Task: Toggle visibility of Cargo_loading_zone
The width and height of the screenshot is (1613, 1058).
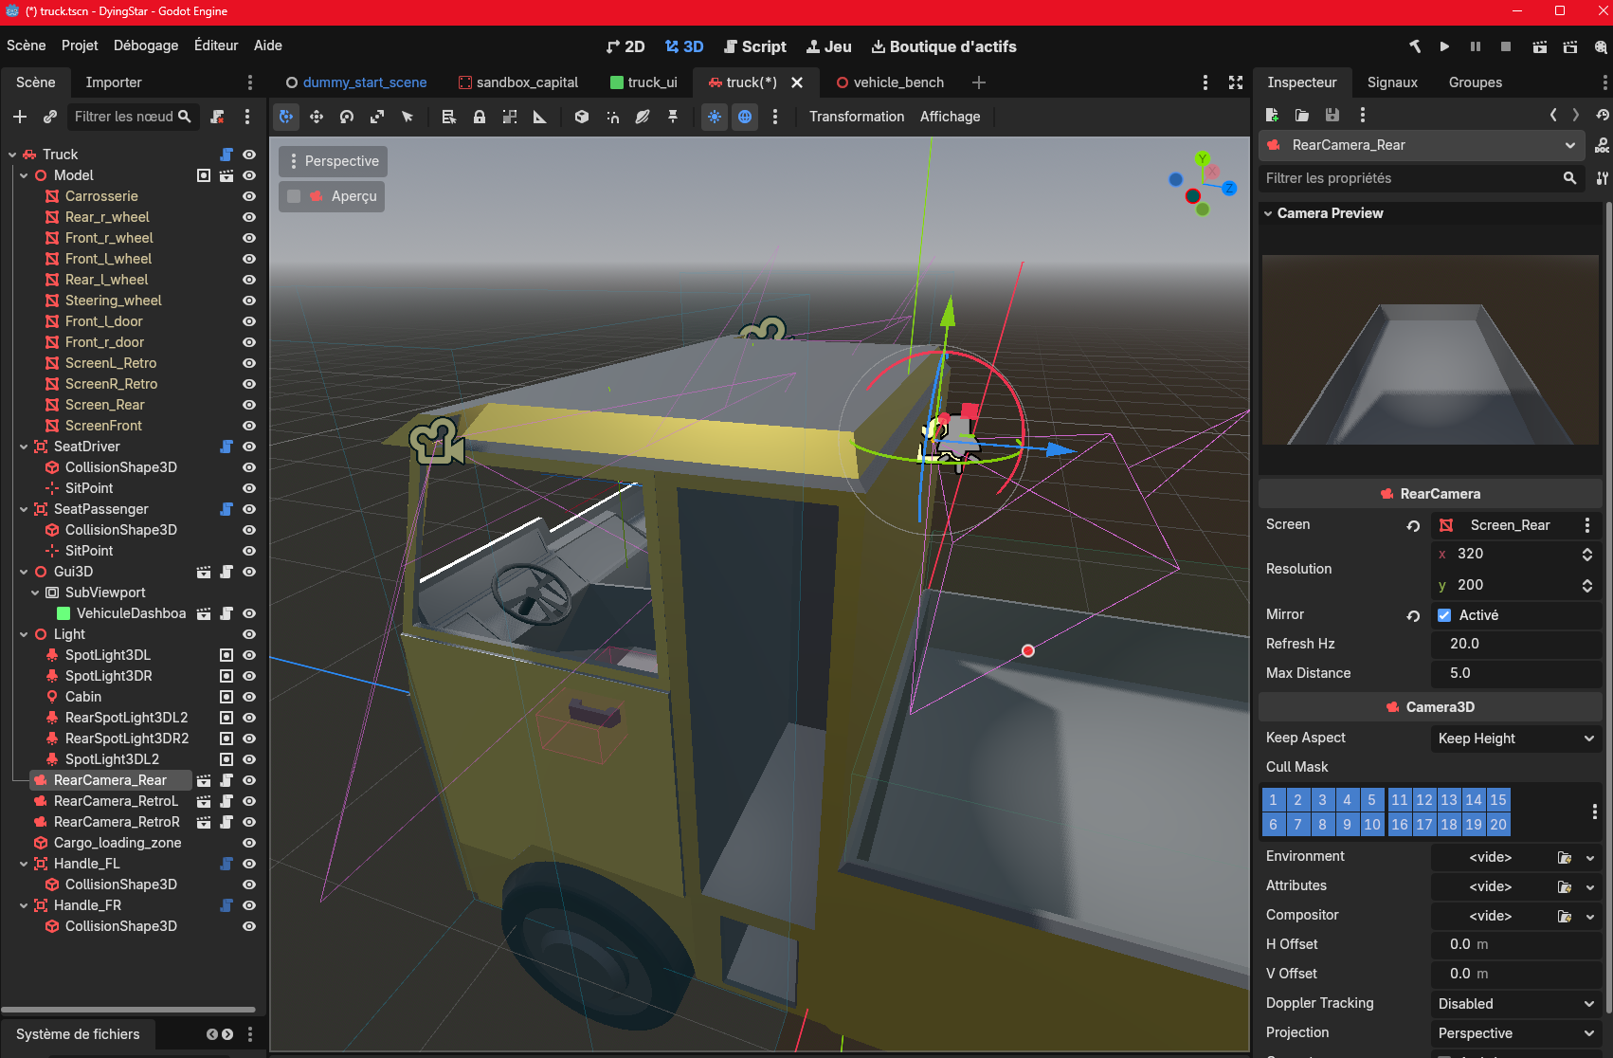Action: coord(249,843)
